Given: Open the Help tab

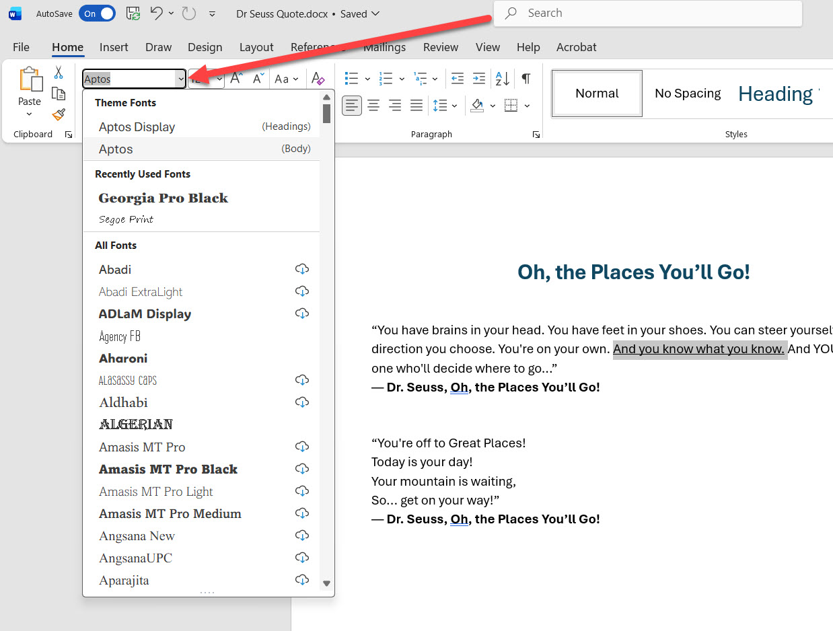Looking at the screenshot, I should (x=528, y=47).
